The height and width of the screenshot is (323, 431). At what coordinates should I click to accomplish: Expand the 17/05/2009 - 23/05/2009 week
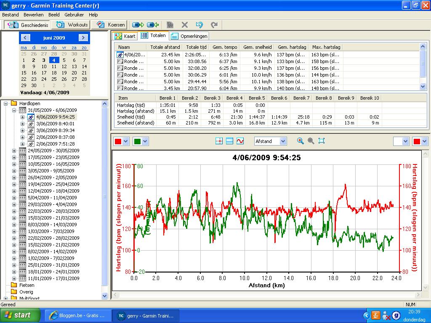14,157
